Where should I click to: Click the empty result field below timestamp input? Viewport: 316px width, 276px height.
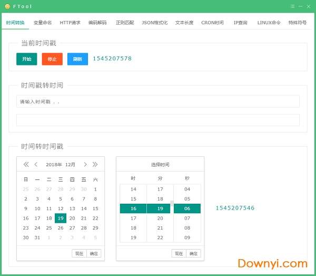pyautogui.click(x=158, y=120)
